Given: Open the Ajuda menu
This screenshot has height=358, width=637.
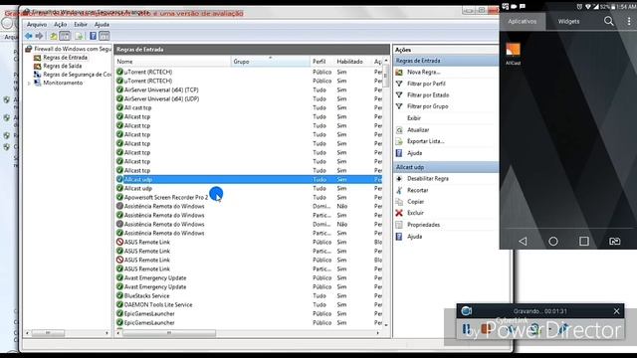Looking at the screenshot, I should [102, 24].
